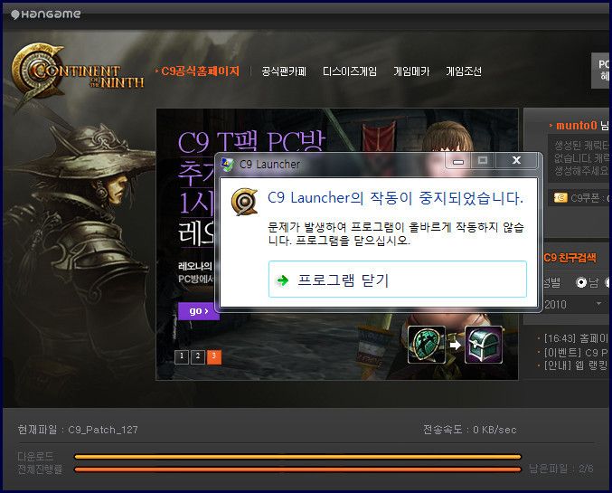Click the 프로그램 닫기 button in dialog
Screen dimensions: 612x493
[398, 280]
